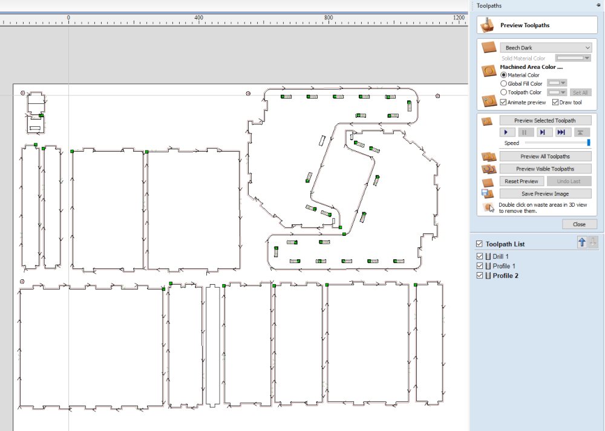Click the save disk icon beside Save Preview Image

pos(487,193)
